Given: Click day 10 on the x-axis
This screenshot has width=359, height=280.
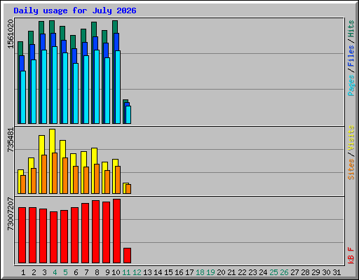Looking at the screenshot, I should 116,272.
